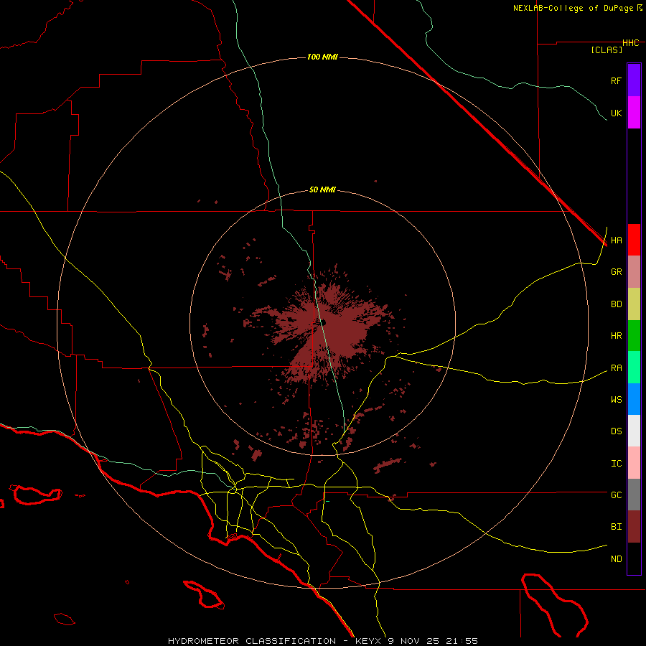646x646 pixels.
Task: Click the NEXLAB-College of DuPage credit text
Action: (x=573, y=8)
